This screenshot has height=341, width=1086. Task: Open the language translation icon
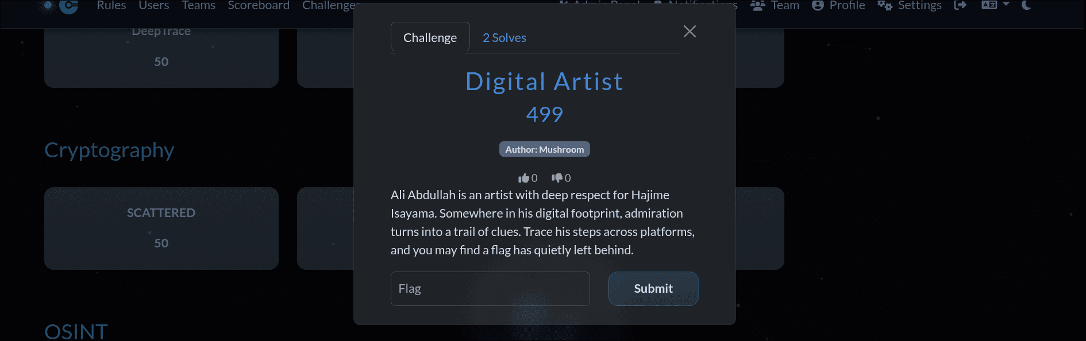(989, 5)
